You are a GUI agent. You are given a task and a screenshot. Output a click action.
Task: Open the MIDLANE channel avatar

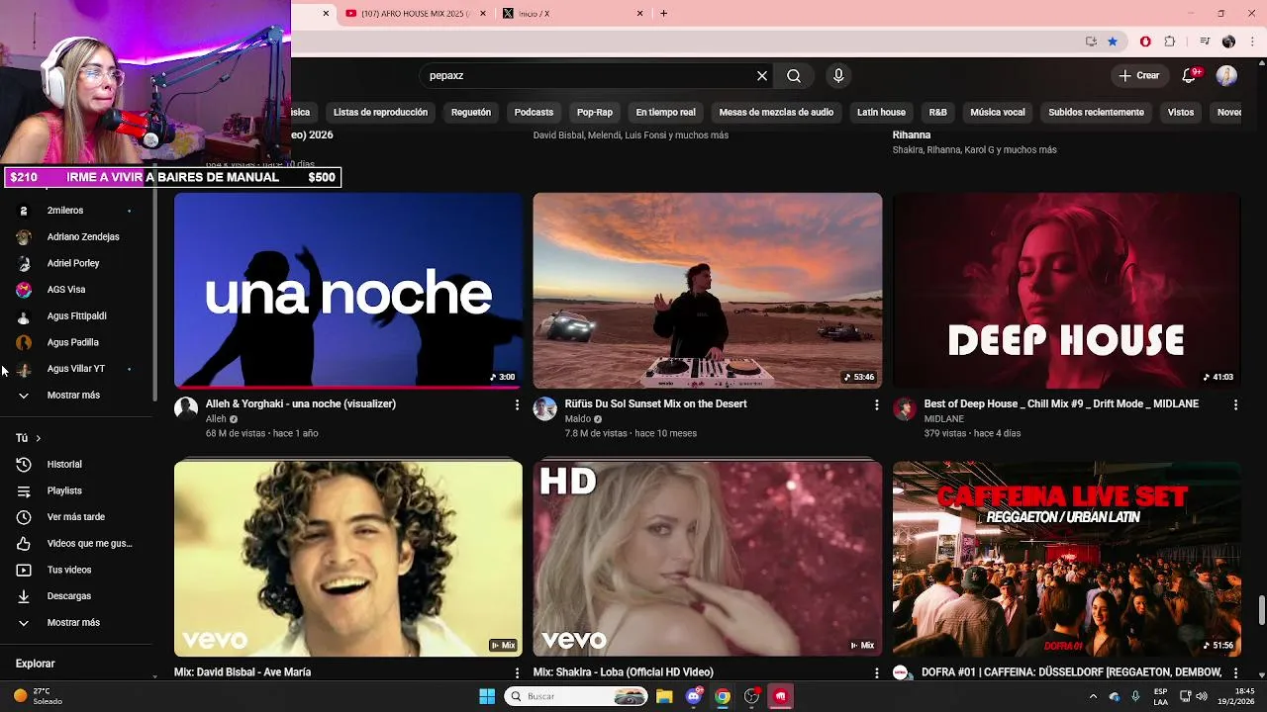(x=905, y=409)
